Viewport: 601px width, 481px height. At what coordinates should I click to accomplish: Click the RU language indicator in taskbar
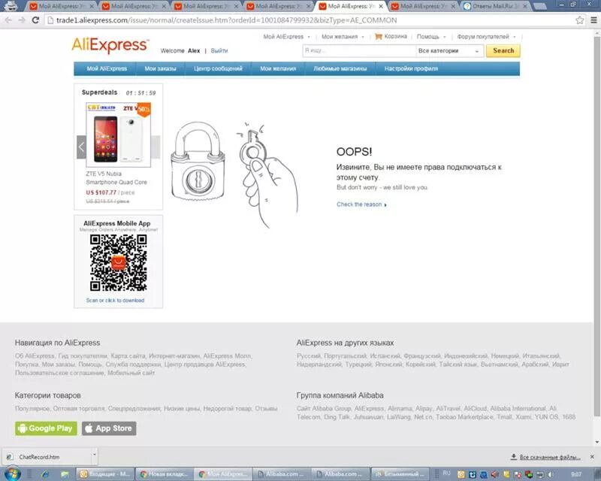pos(446,473)
